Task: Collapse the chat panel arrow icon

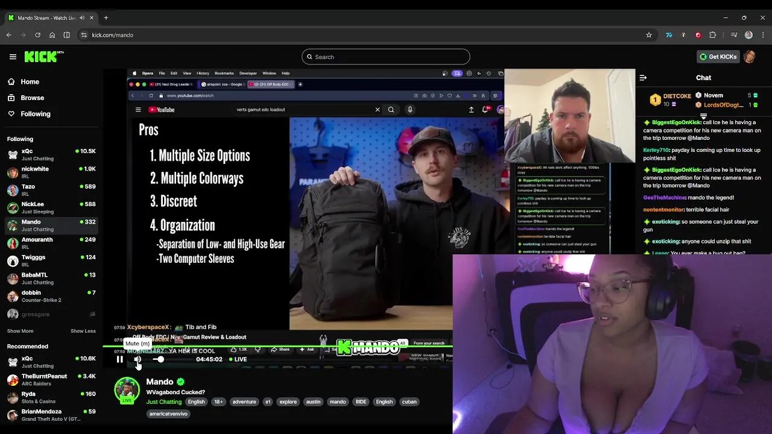Action: point(643,78)
